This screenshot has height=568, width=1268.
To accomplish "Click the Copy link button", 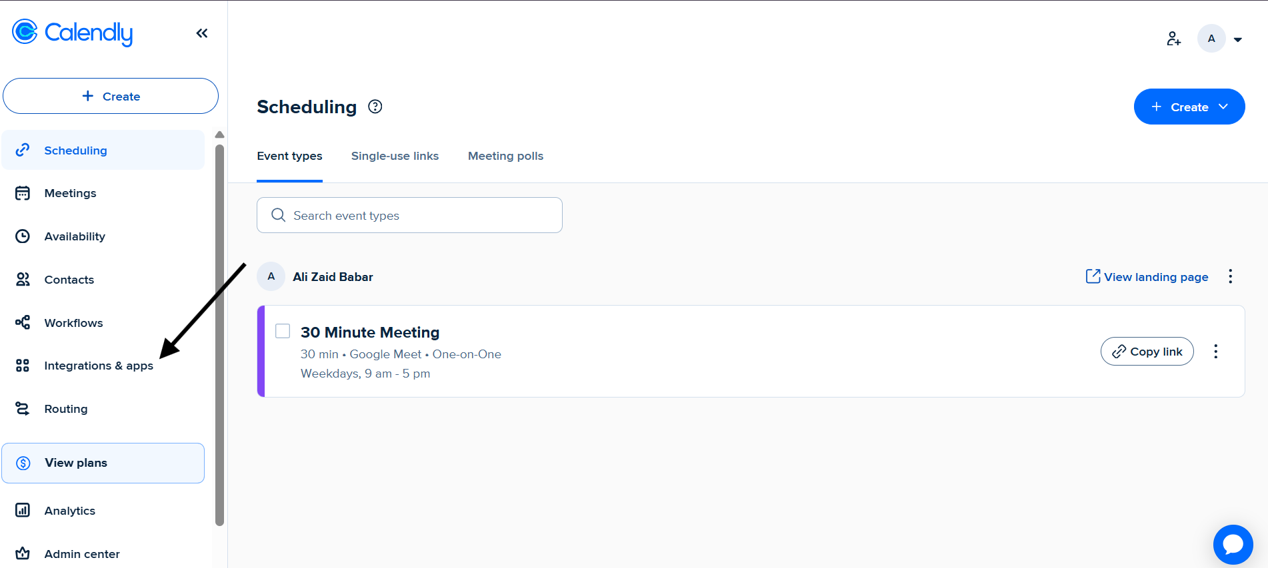I will click(x=1147, y=352).
